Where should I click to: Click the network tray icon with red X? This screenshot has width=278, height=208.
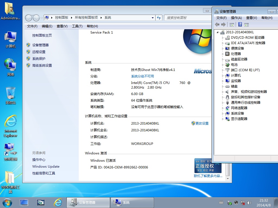(242, 203)
